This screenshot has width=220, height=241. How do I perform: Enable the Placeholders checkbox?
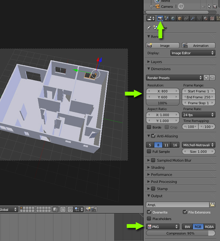[x=149, y=218]
